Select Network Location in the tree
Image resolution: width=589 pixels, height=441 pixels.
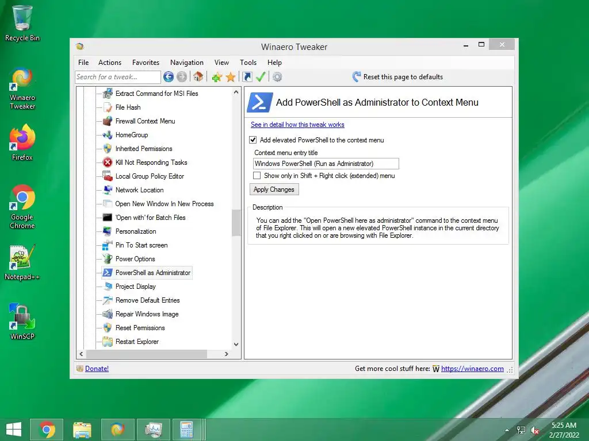point(139,190)
